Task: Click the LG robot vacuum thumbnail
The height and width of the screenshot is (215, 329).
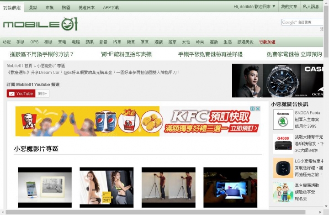Action: (x=283, y=168)
